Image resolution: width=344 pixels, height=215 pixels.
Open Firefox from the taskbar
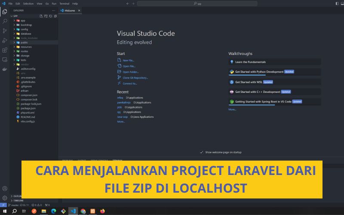point(102,211)
